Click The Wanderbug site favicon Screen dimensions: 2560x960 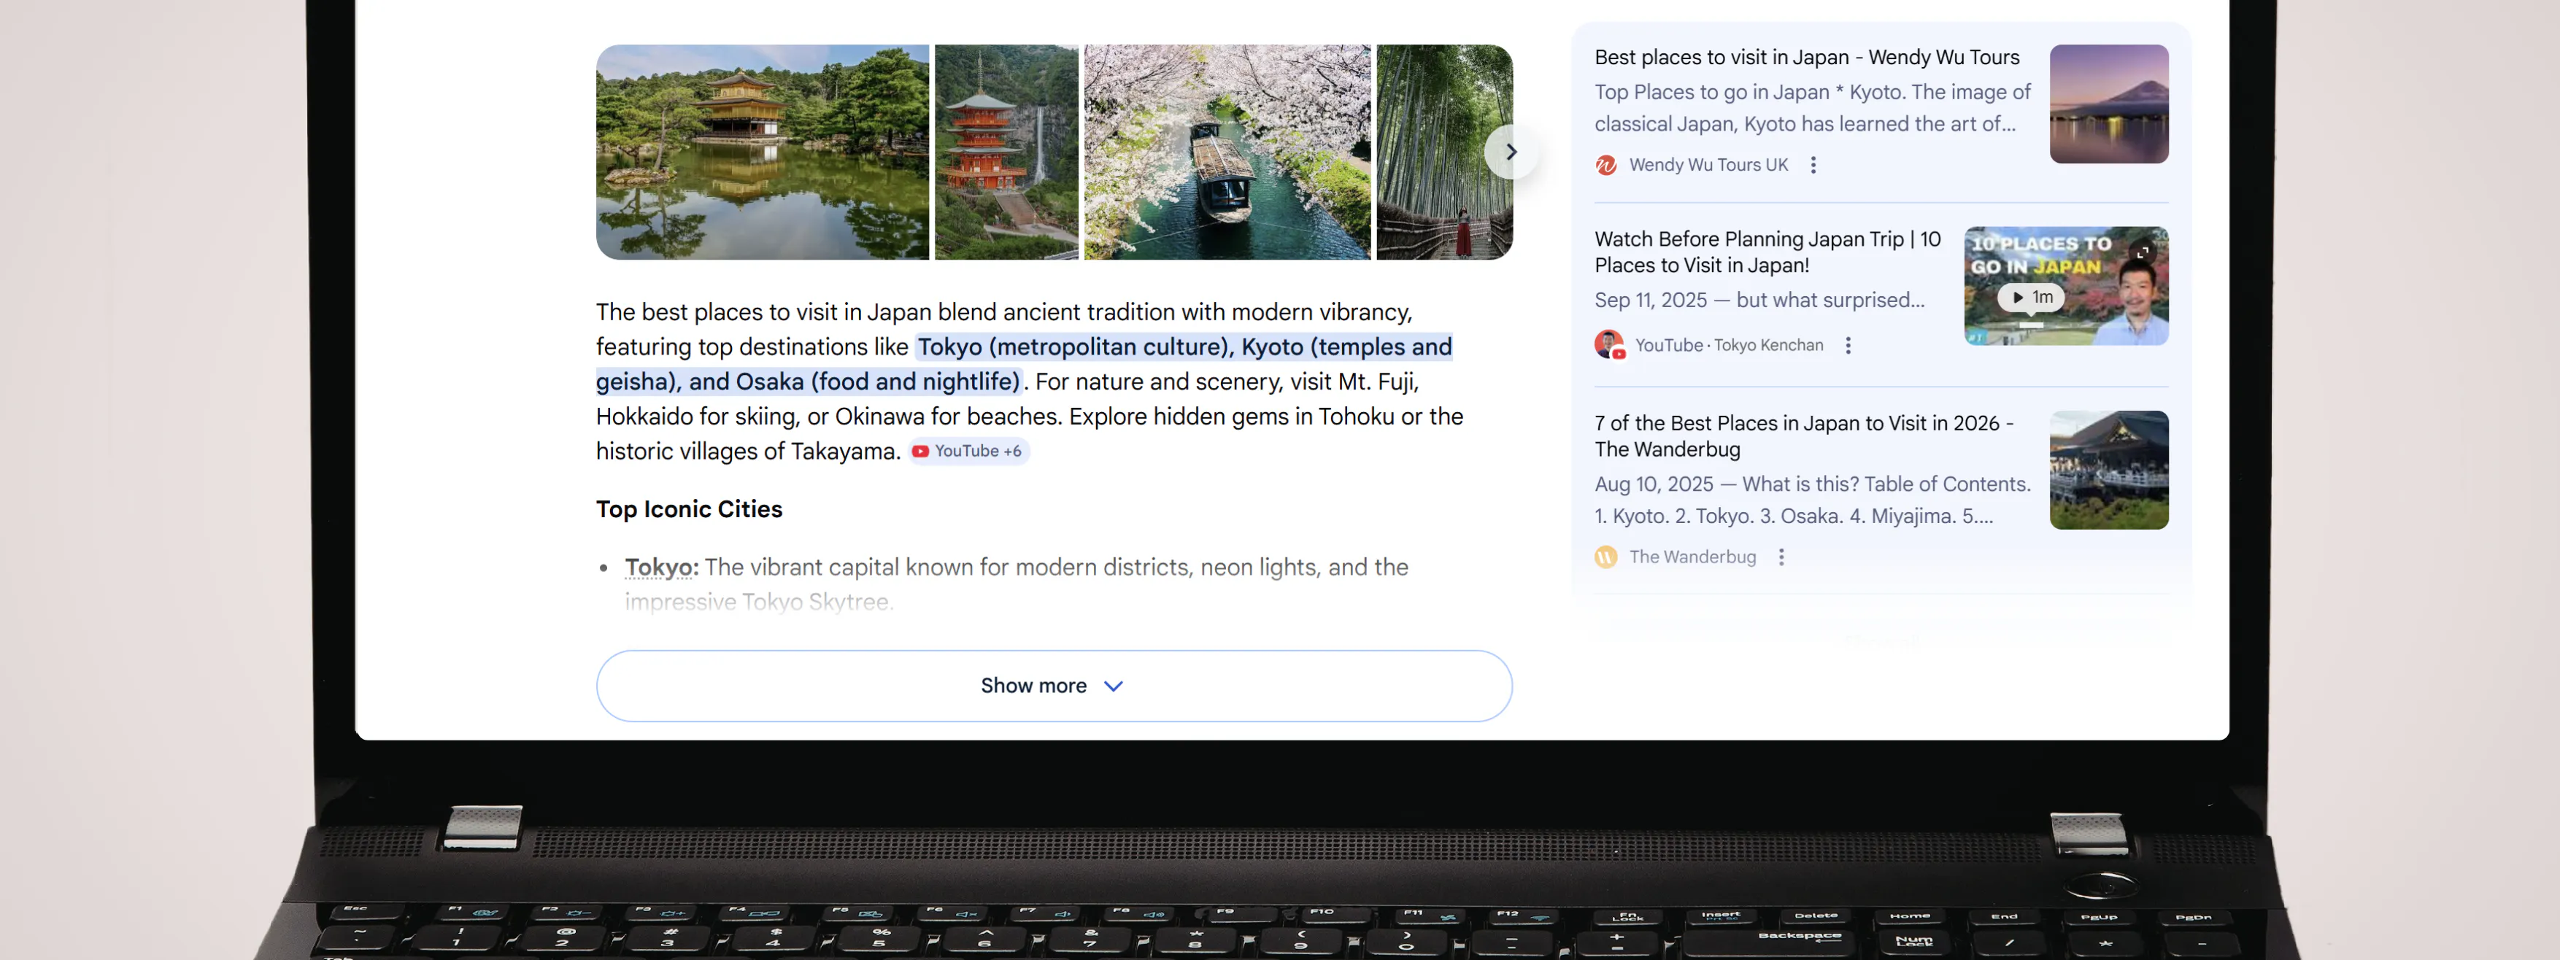[1606, 557]
